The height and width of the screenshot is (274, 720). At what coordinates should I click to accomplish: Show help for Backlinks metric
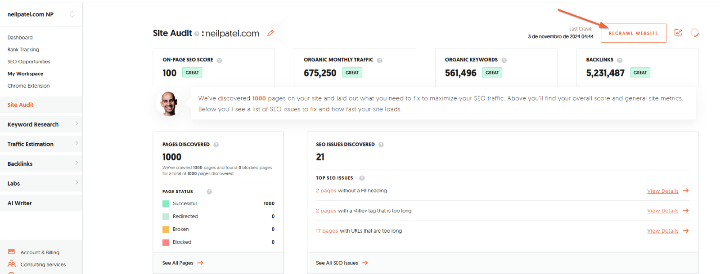[x=620, y=60]
